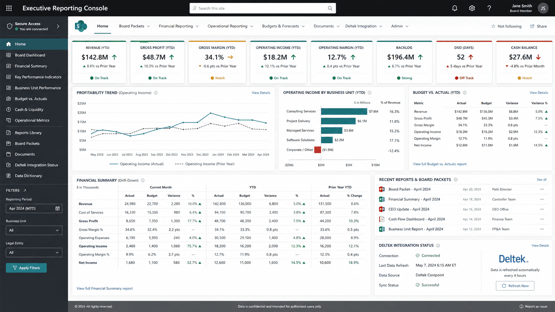Open View full Financial Summary report link
The image size is (555, 312).
(x=105, y=288)
